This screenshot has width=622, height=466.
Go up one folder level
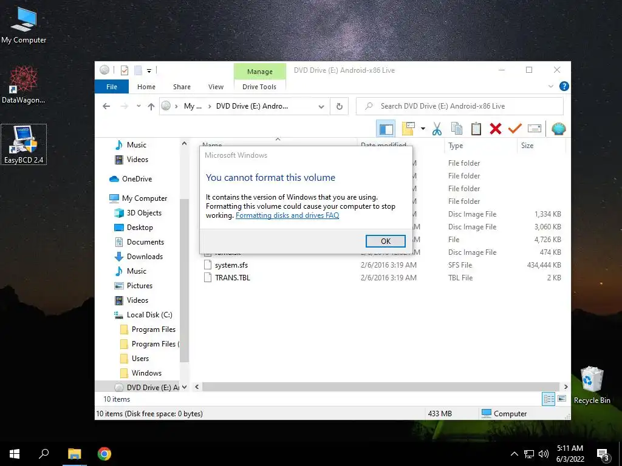(151, 106)
